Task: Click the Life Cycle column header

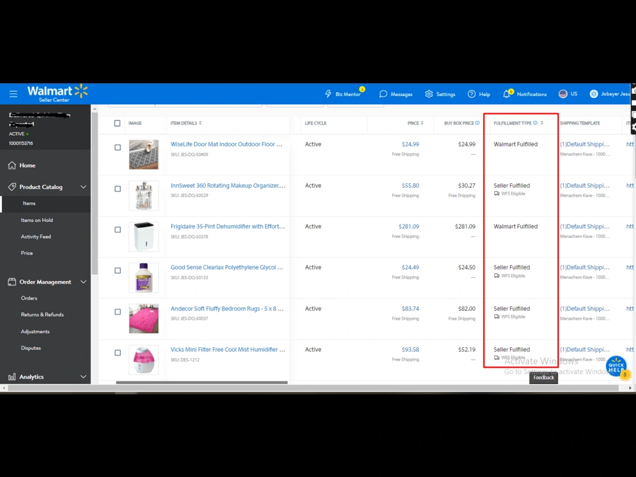Action: [315, 123]
